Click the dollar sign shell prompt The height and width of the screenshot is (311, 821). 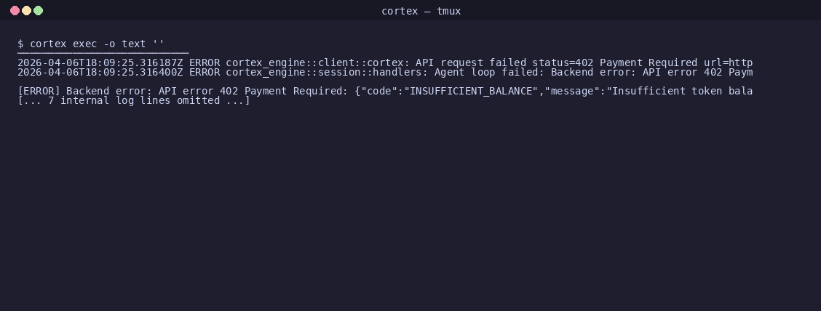(x=20, y=44)
